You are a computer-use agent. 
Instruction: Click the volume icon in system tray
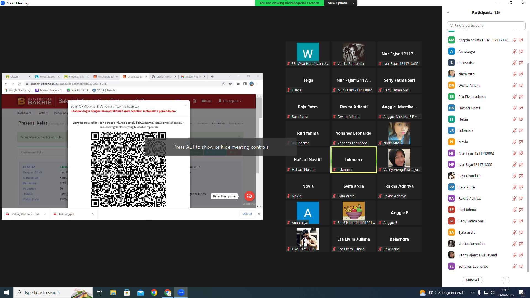[x=493, y=292]
